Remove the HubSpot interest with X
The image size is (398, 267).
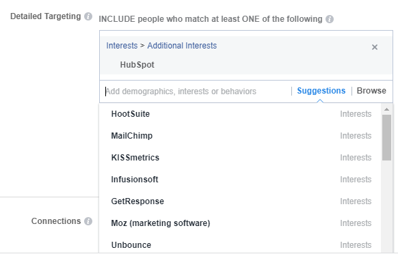click(x=374, y=47)
